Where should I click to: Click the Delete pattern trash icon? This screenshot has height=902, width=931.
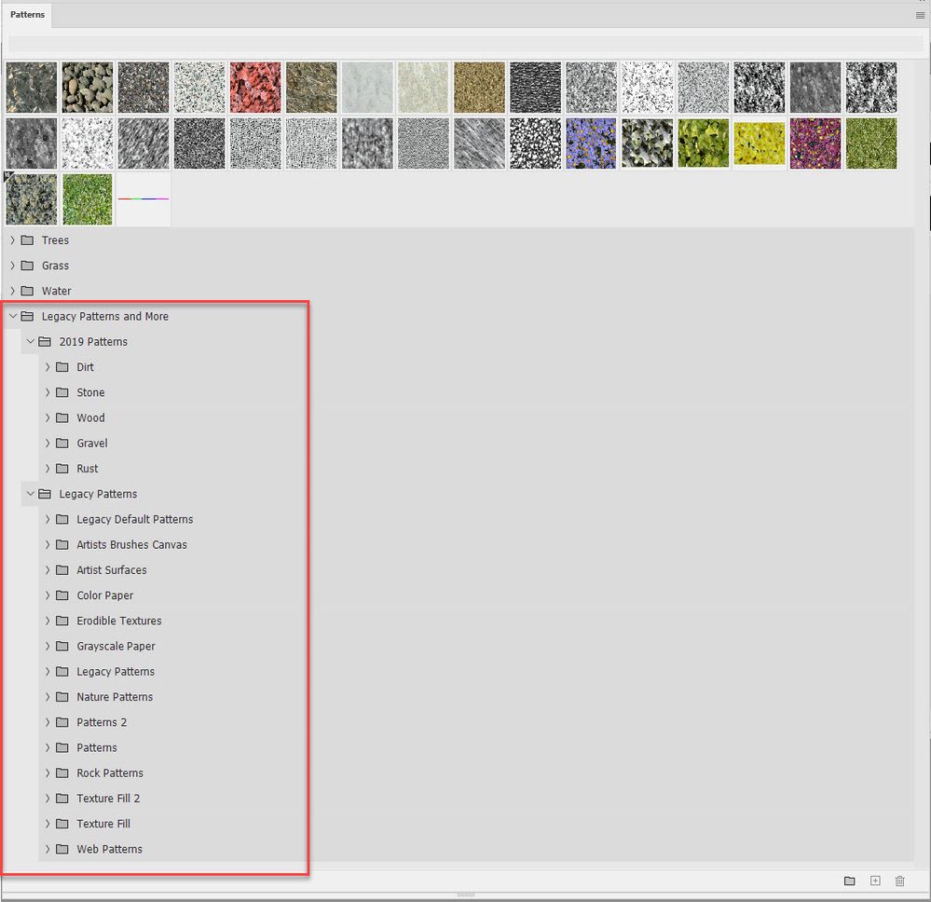pyautogui.click(x=899, y=881)
